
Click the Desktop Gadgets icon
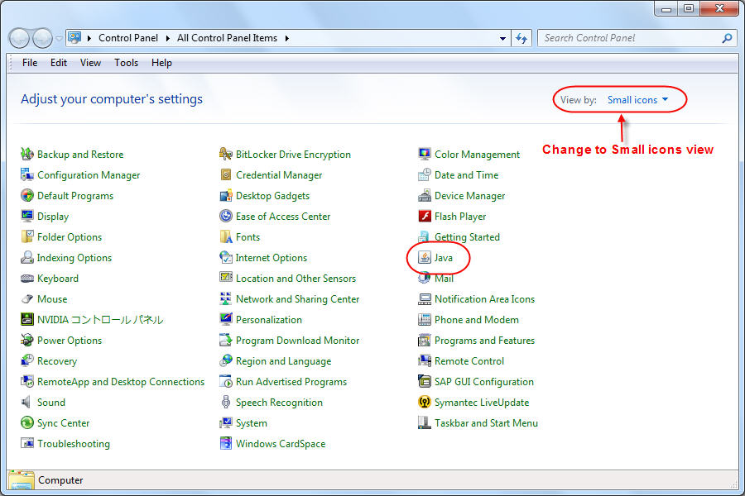click(x=226, y=195)
